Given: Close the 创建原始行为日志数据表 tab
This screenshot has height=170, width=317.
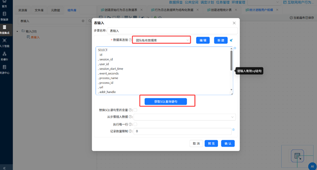Looking at the screenshot, I should [142, 10].
